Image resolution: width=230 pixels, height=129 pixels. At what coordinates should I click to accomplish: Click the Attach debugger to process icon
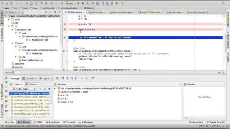[87, 3]
